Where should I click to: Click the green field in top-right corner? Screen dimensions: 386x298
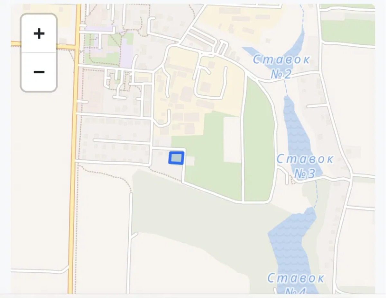(x=348, y=32)
